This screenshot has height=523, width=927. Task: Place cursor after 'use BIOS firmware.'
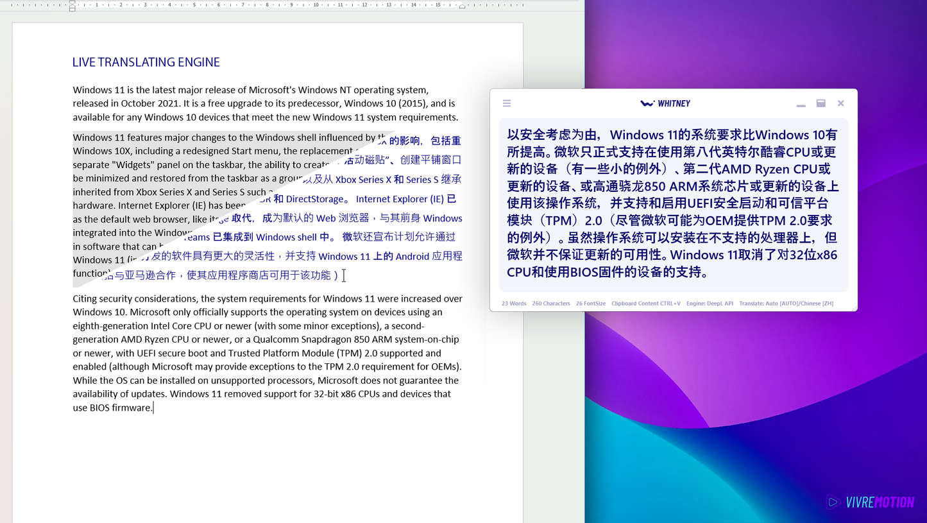pyautogui.click(x=153, y=407)
